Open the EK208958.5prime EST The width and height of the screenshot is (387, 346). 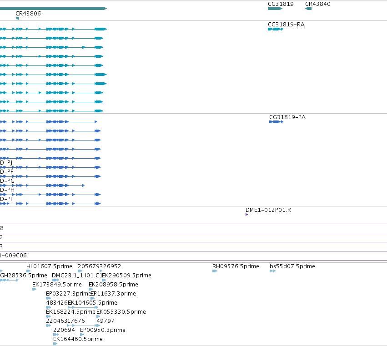coord(91,289)
